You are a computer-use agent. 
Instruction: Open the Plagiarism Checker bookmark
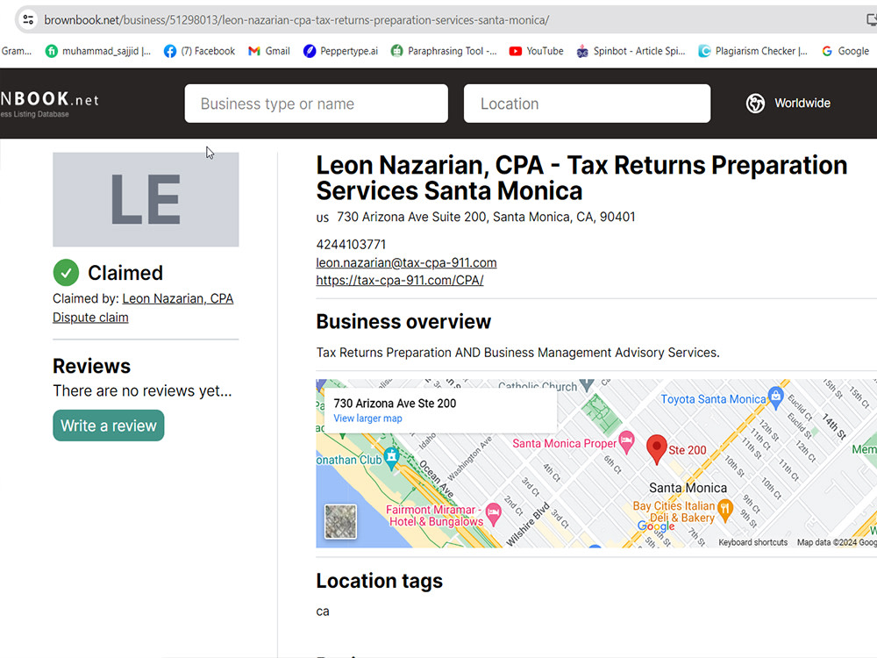[752, 51]
